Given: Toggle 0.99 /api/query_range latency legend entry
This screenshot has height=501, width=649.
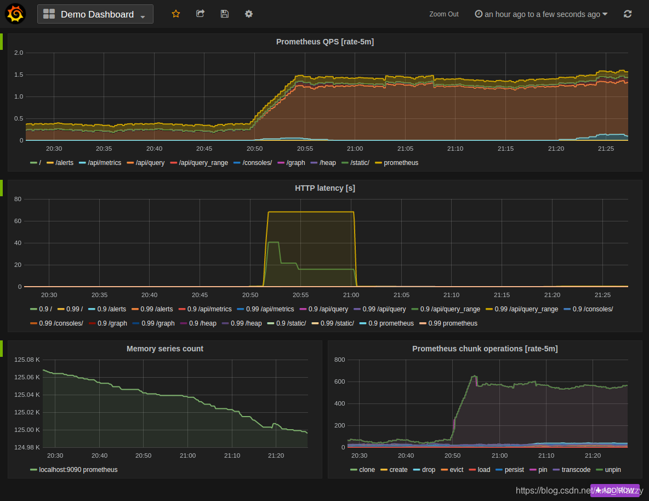Looking at the screenshot, I should pos(522,309).
